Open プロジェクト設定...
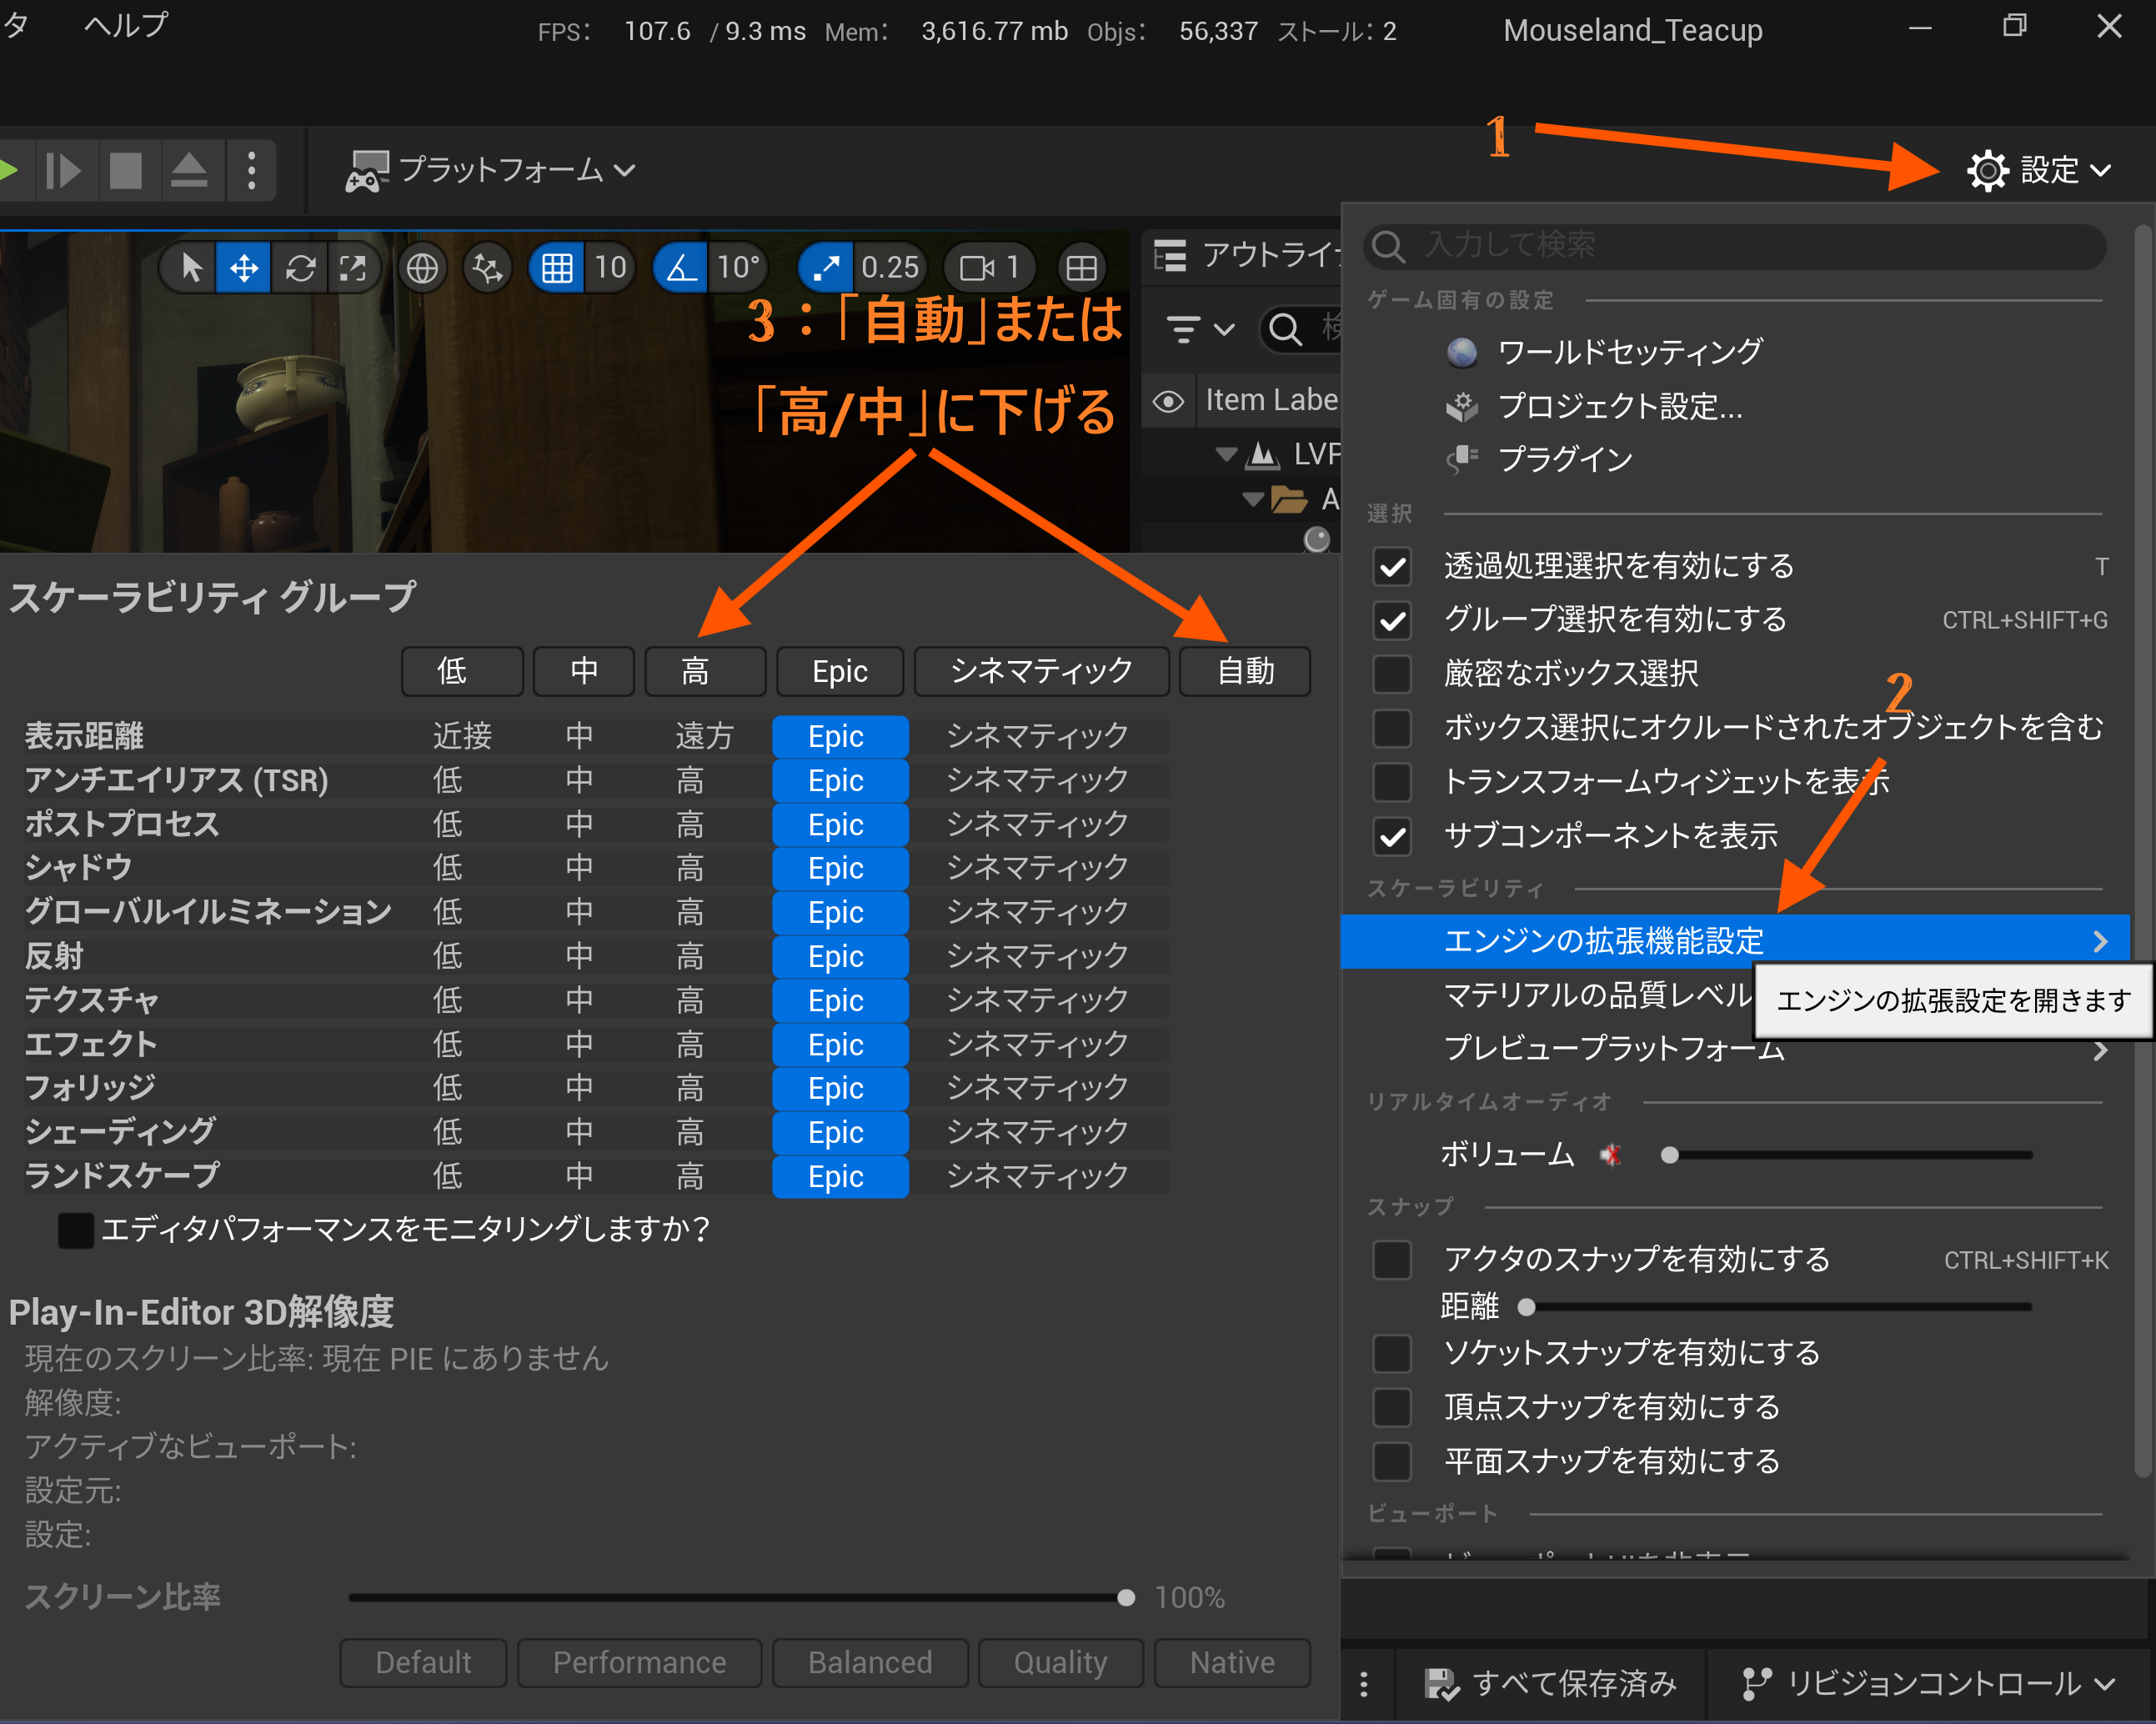This screenshot has height=1724, width=2156. click(1619, 406)
